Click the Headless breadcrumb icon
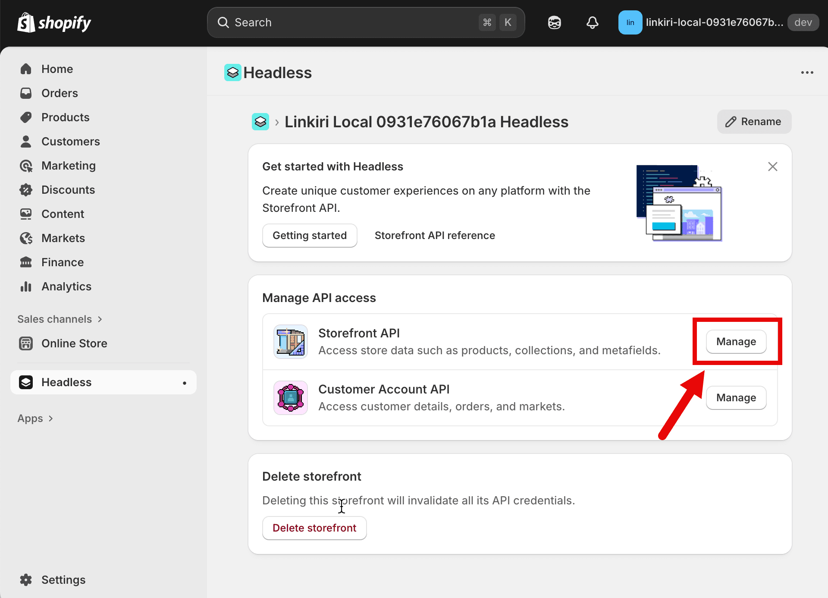The width and height of the screenshot is (828, 598). 260,122
